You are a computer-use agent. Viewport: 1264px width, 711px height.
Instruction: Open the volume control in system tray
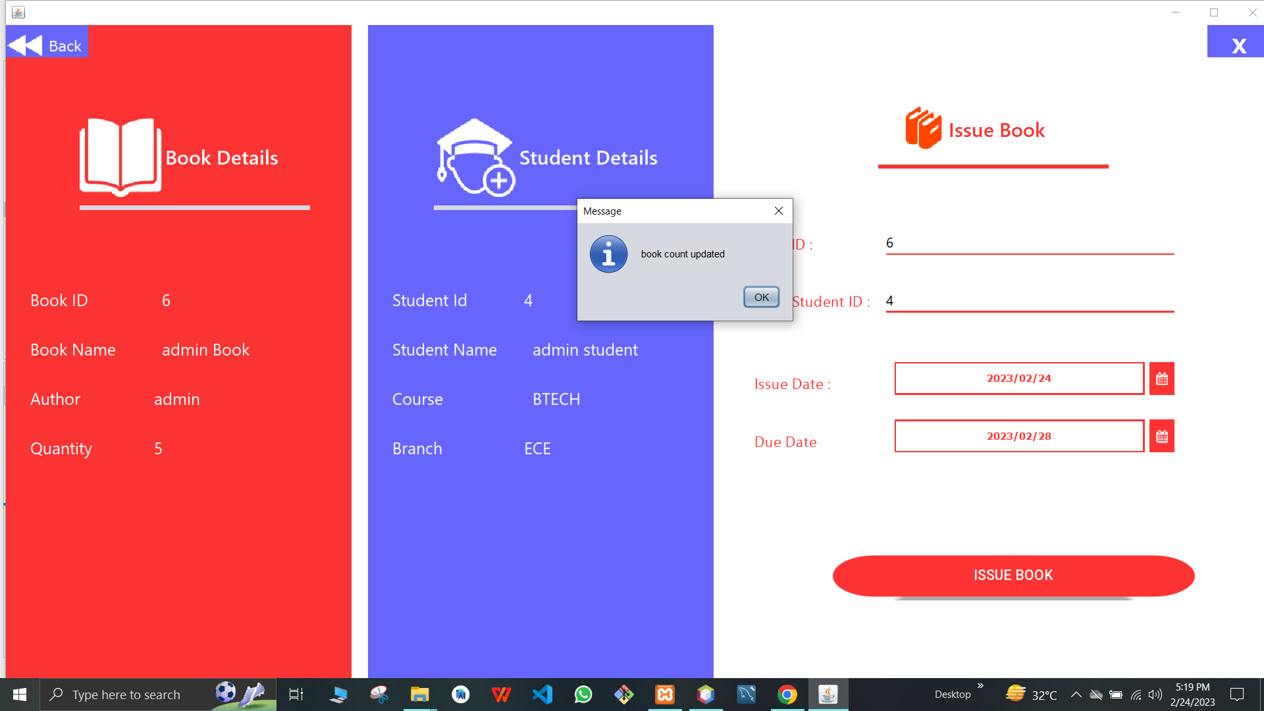coord(1155,695)
